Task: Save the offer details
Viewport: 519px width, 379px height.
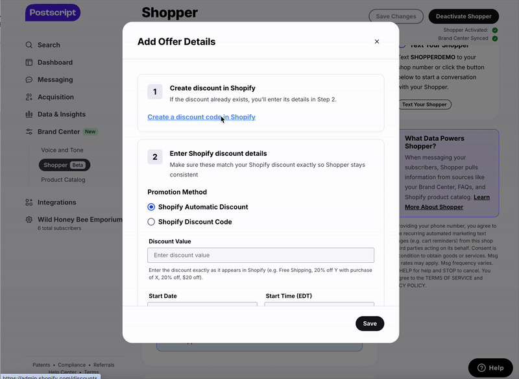Action: (x=370, y=323)
